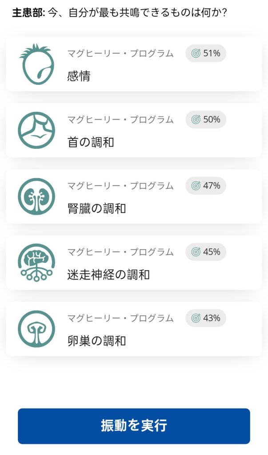Click the 主患部 question heading
This screenshot has width=268, height=455.
(x=120, y=12)
